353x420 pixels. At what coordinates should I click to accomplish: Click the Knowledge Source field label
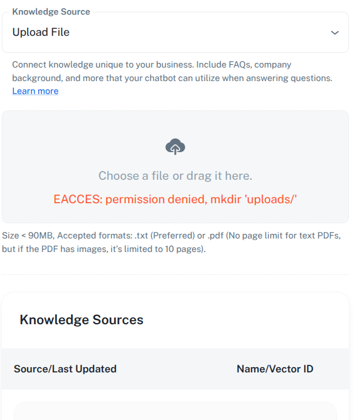51,12
